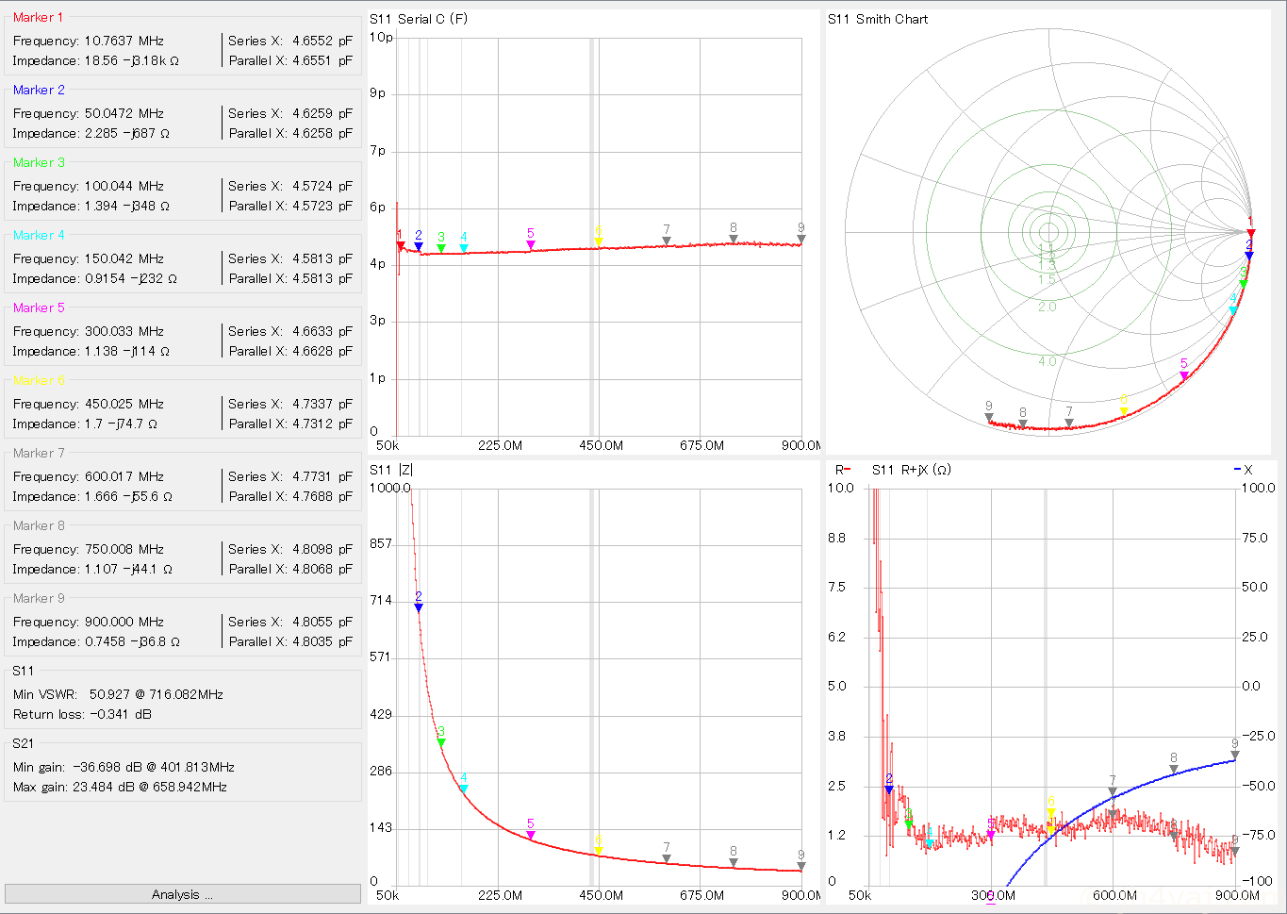
Task: Select marker 9 on the Smith chart
Action: [989, 417]
